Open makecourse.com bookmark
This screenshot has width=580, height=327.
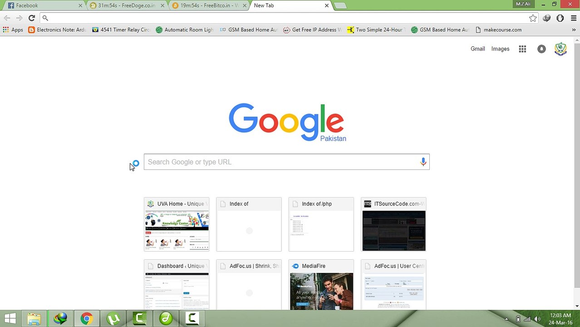pos(498,30)
